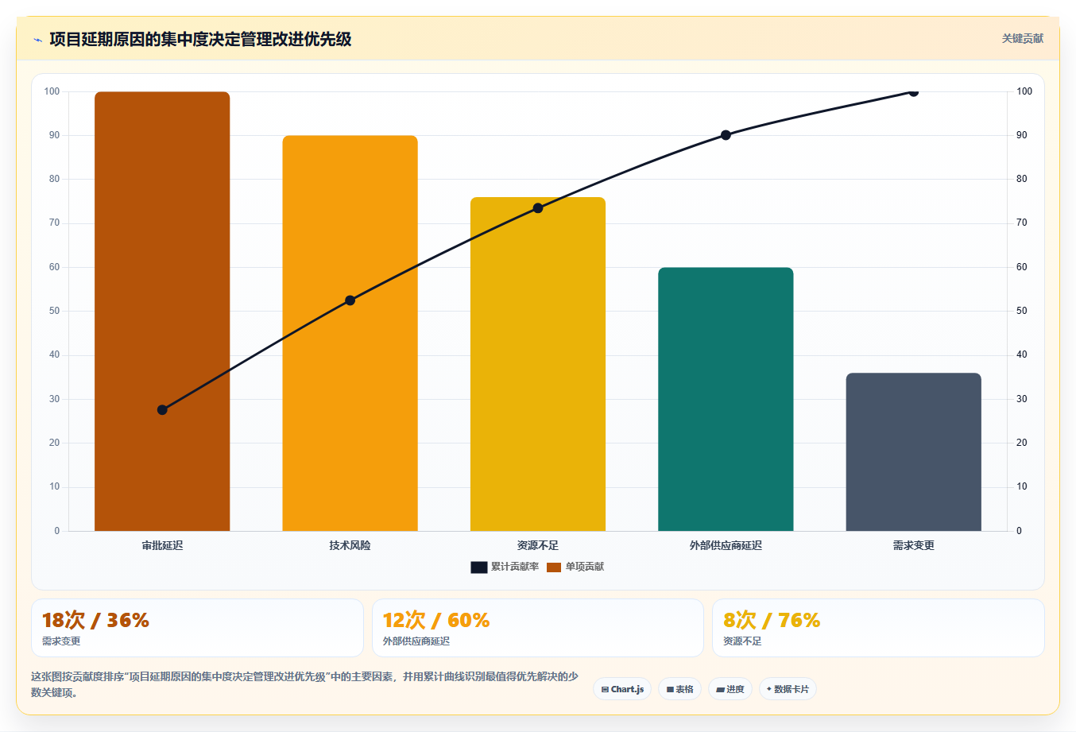This screenshot has height=732, width=1076.
Task: Click the cumulative line point above 技术风险
Action: click(x=350, y=300)
